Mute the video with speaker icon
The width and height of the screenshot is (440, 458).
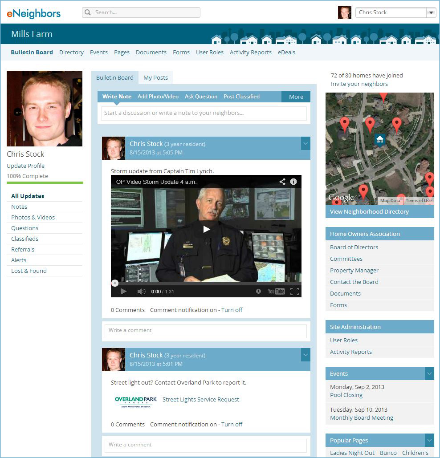tap(141, 292)
